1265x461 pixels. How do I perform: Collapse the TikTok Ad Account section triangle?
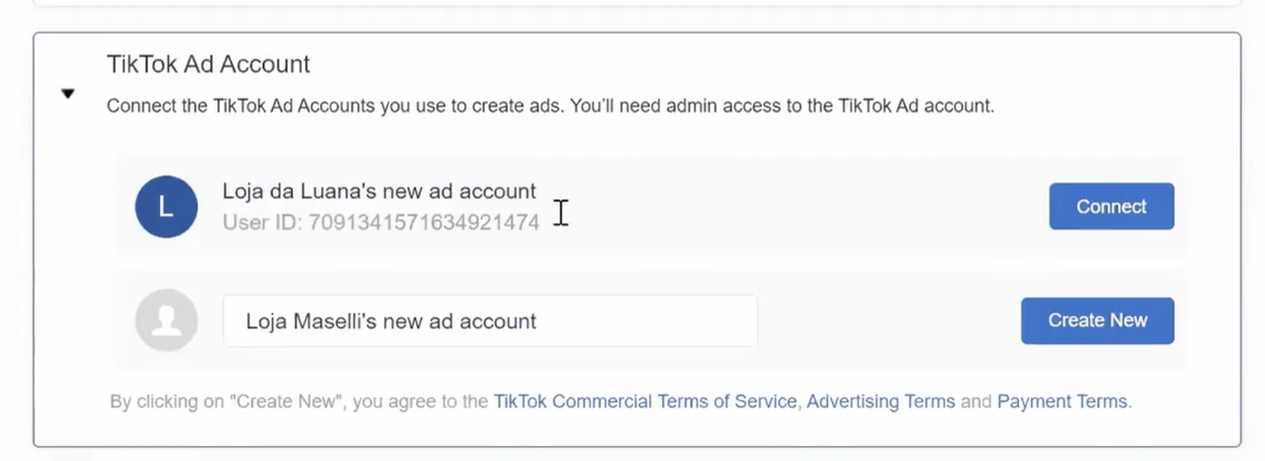coord(67,94)
